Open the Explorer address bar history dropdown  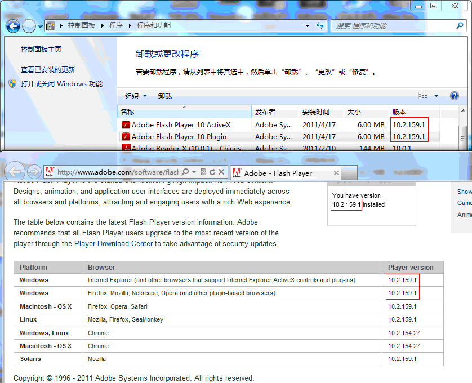pos(308,26)
